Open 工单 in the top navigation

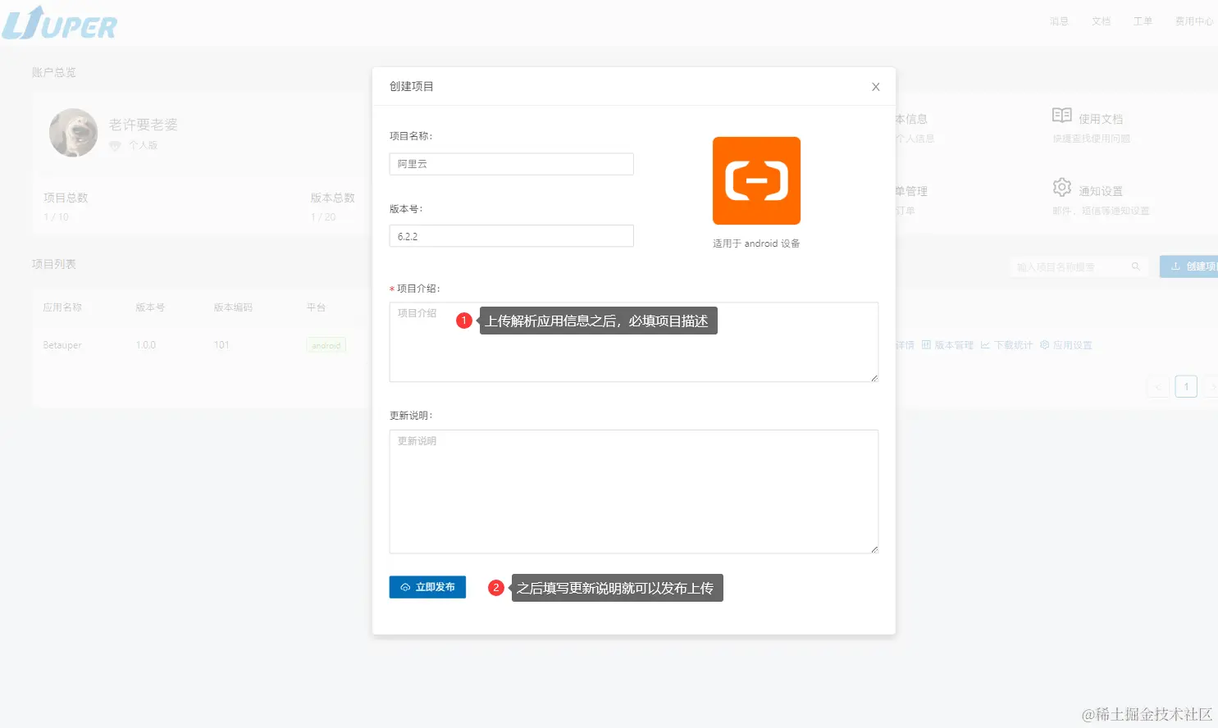[x=1143, y=21]
